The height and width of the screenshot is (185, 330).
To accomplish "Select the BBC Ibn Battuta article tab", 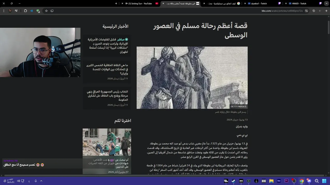I will coord(180,4).
